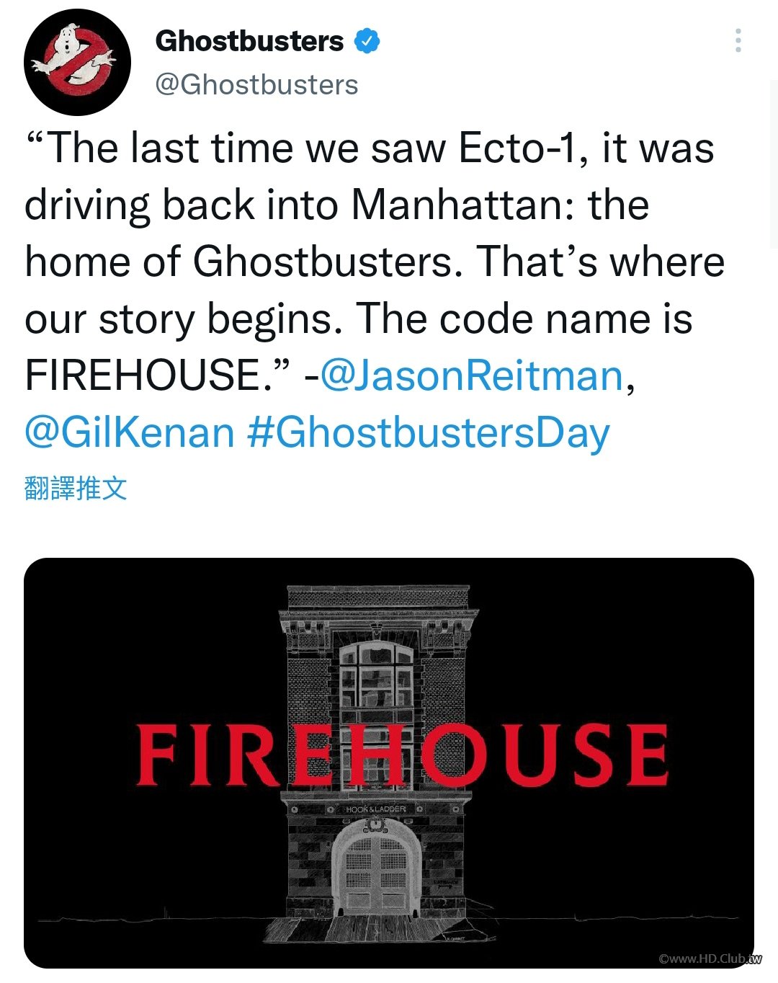Click the HOOK & LADDER sign in image
The image size is (778, 983).
[x=375, y=809]
